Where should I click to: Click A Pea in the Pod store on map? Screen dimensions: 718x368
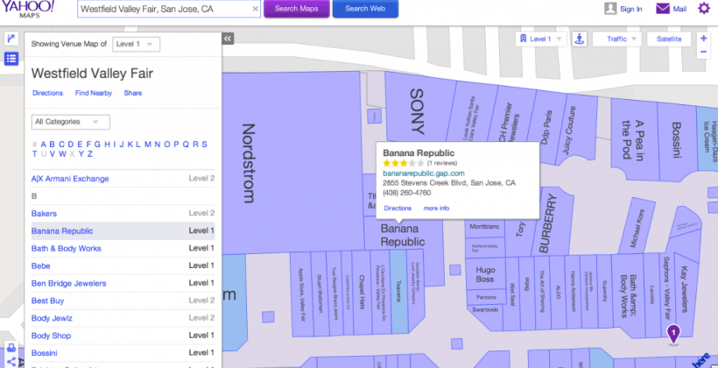[x=633, y=140]
